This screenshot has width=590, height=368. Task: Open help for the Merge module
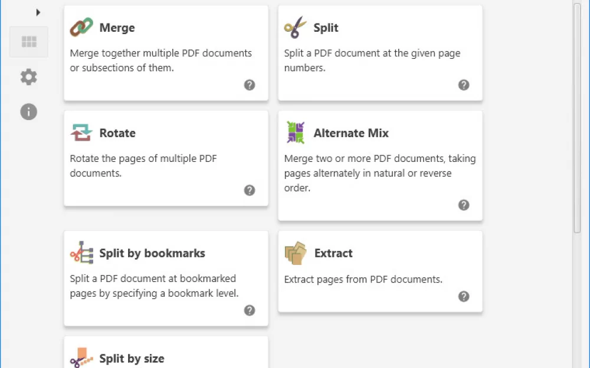pyautogui.click(x=250, y=85)
